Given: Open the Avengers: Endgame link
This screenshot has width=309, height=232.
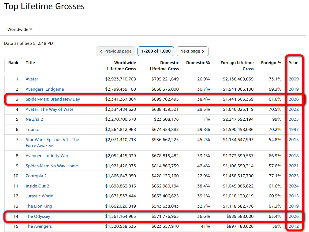Looking at the screenshot, I should 45,89.
